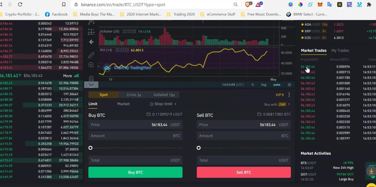Click the red Sell BTC button
Viewport: 376px width, 187px height.
point(244,172)
